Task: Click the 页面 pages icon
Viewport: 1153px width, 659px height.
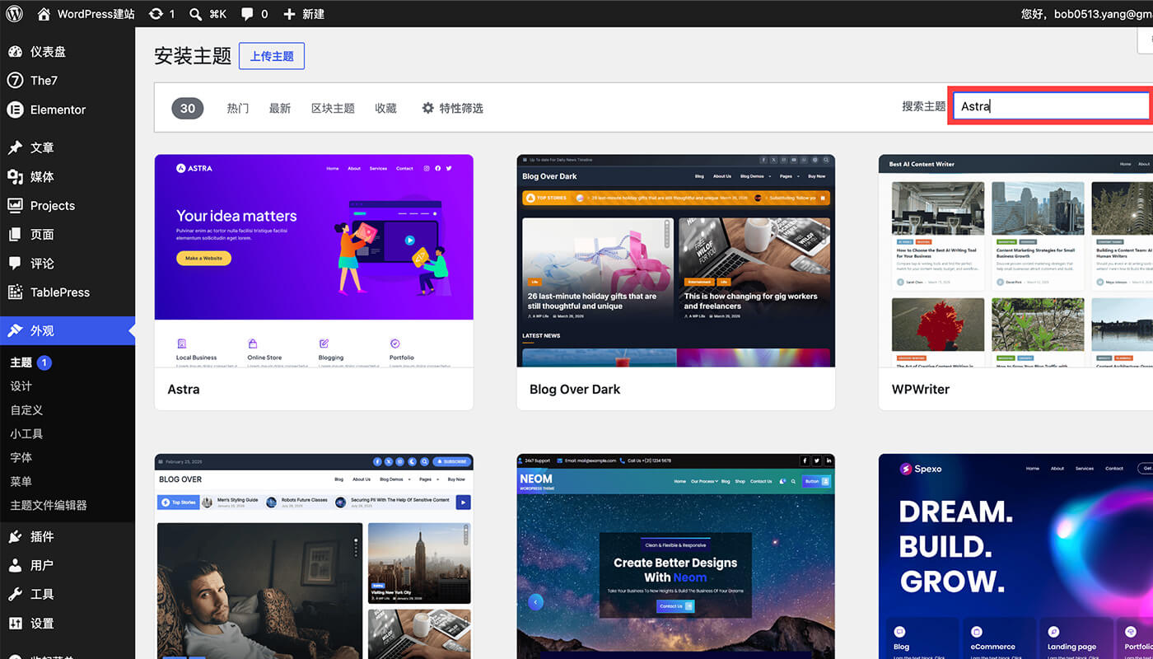Action: tap(15, 234)
